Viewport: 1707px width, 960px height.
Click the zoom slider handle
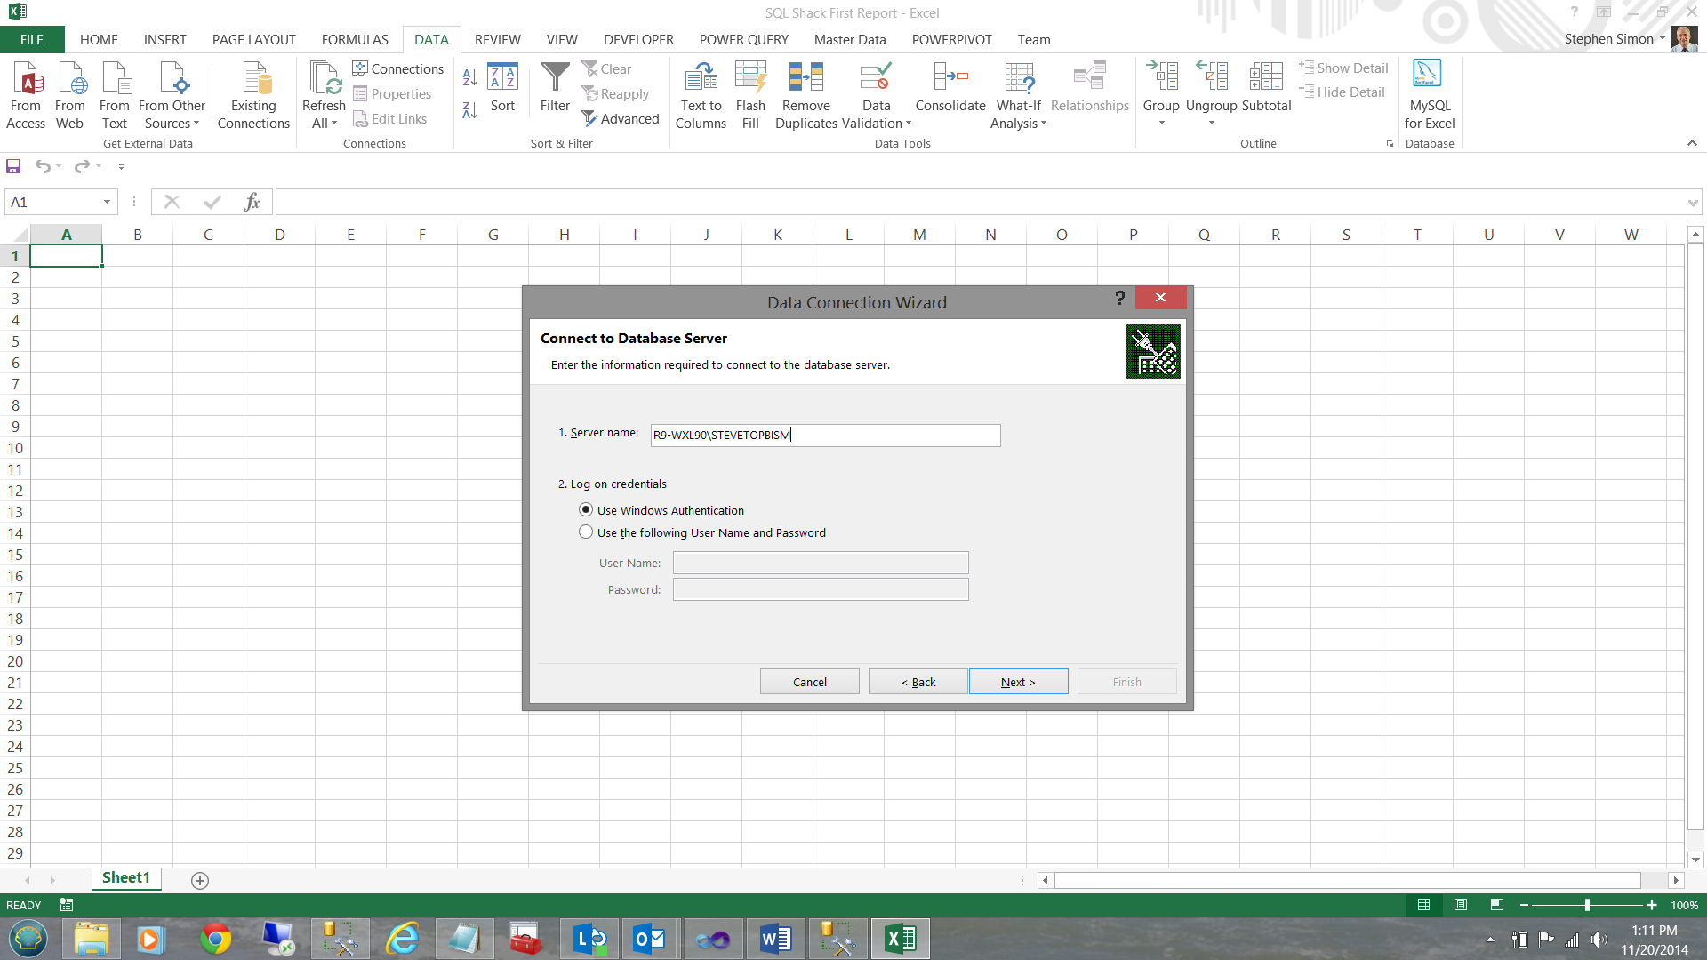coord(1587,905)
